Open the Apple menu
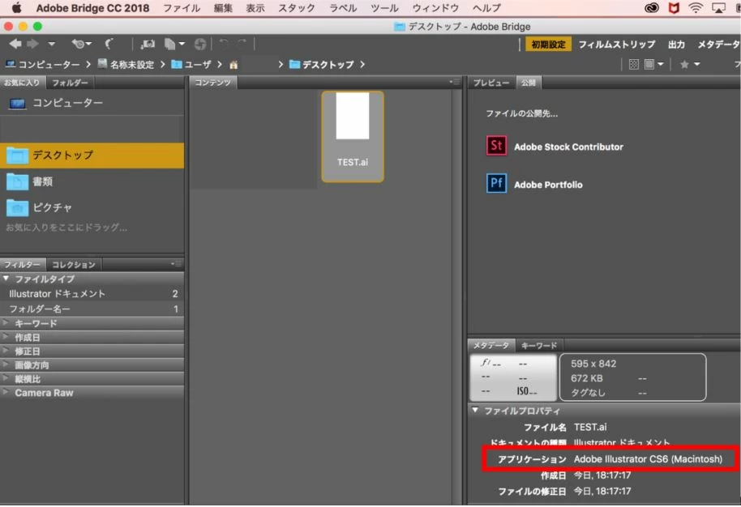Screen dimensions: 741x507 coord(17,7)
